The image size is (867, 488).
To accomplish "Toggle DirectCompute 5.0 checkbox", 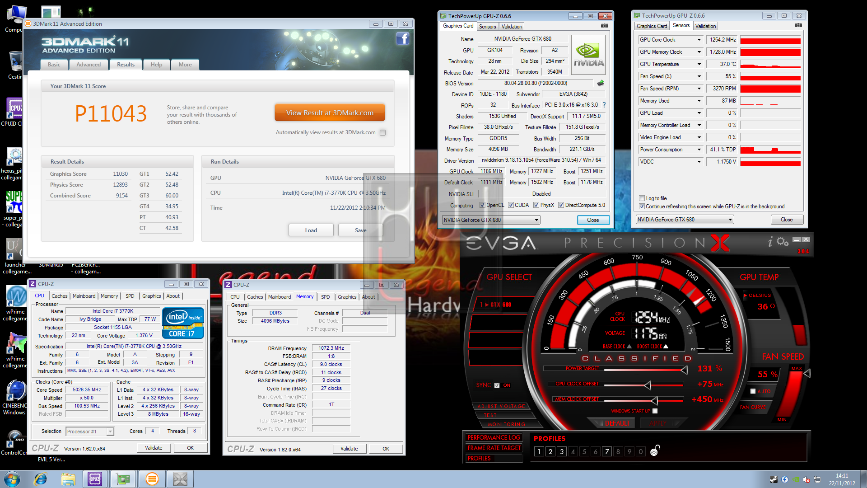I will 561,205.
